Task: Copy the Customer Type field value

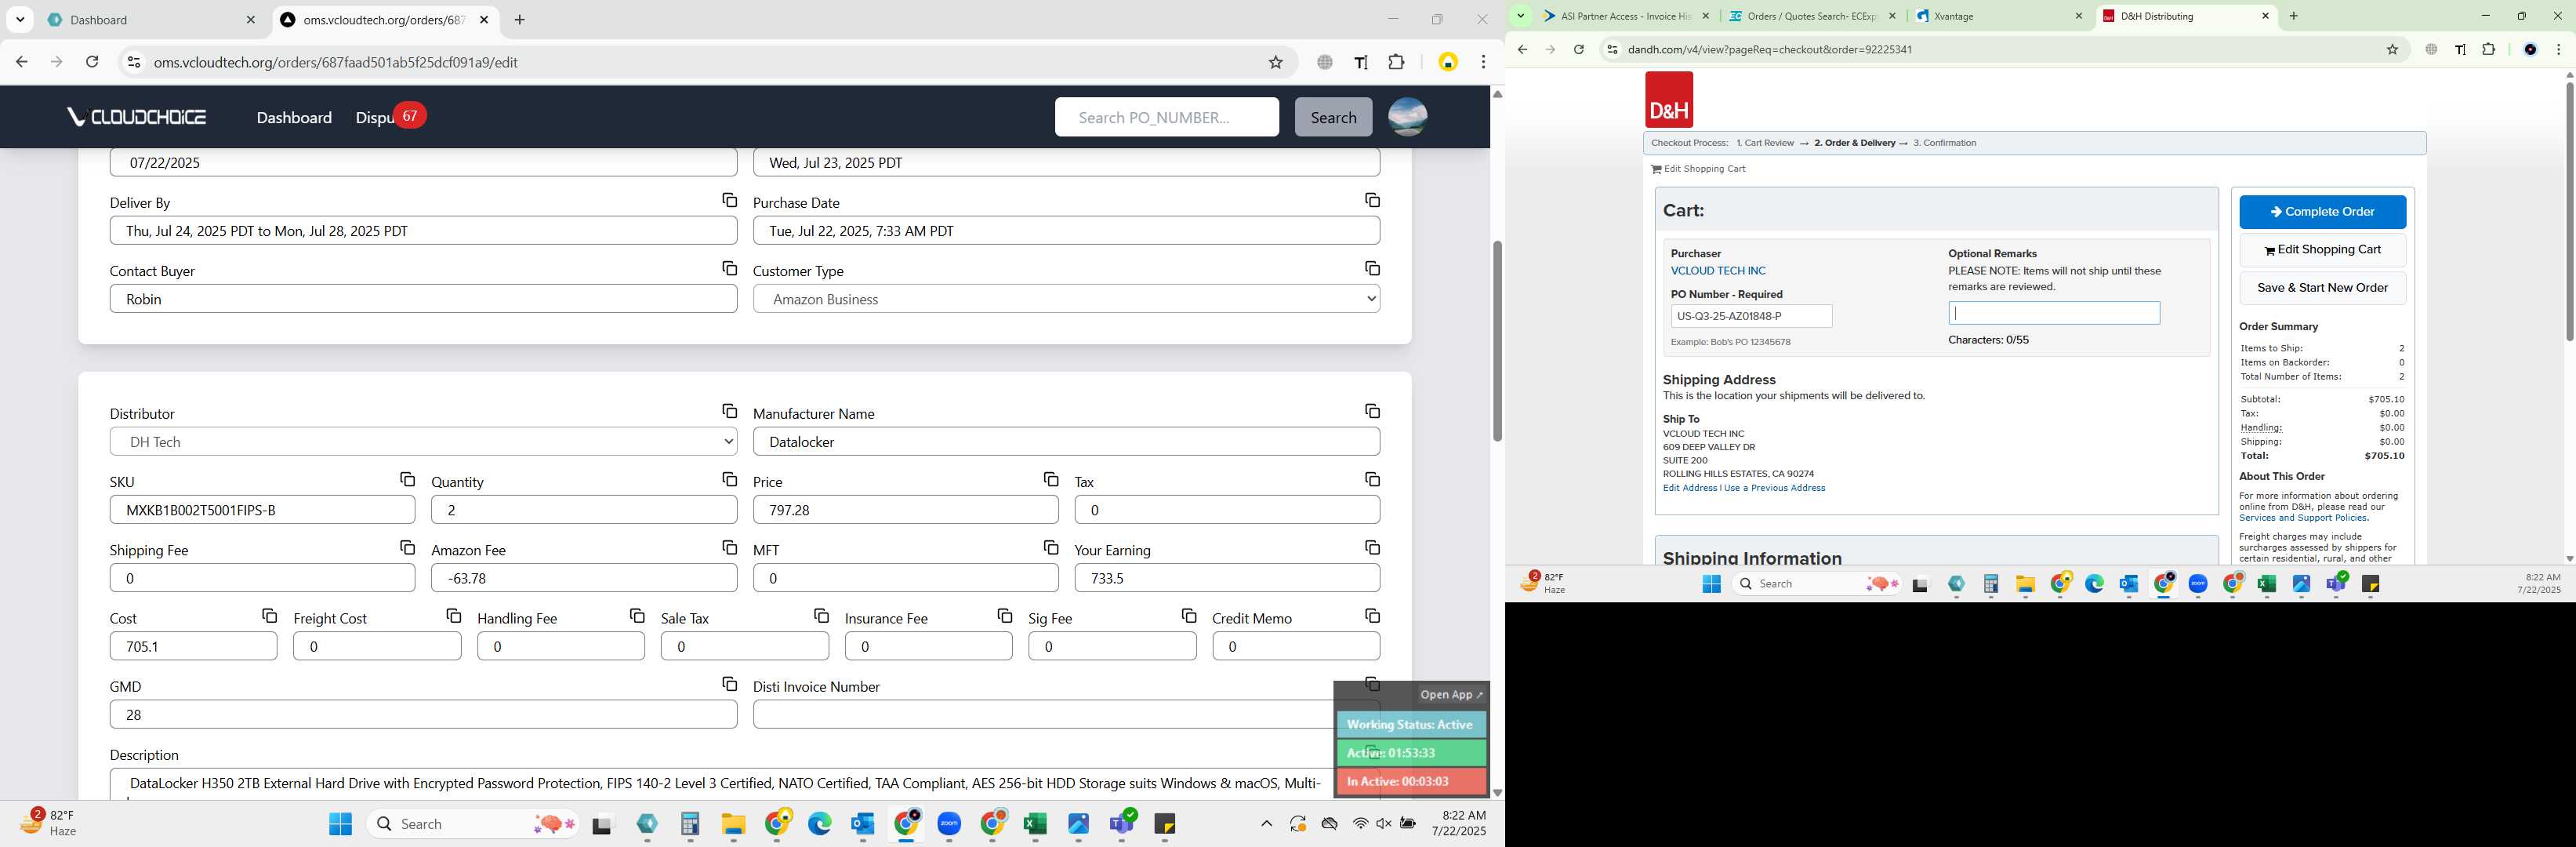Action: 1372,269
